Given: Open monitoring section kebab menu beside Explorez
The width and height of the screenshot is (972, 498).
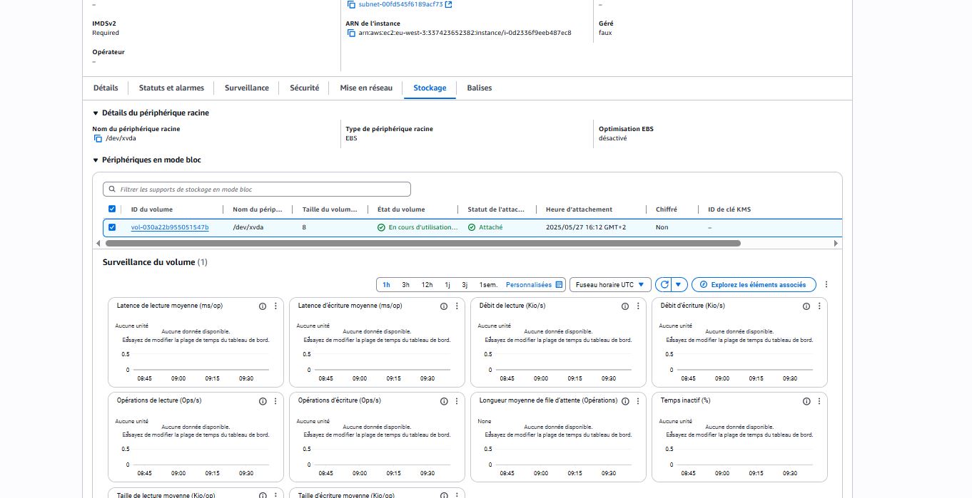Looking at the screenshot, I should coord(826,285).
